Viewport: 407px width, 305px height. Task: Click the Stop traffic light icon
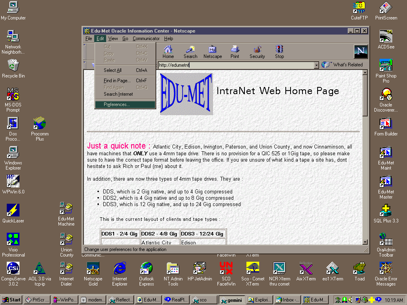point(279,52)
